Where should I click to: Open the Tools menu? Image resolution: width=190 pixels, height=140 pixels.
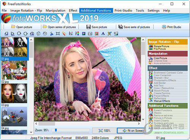140,11
